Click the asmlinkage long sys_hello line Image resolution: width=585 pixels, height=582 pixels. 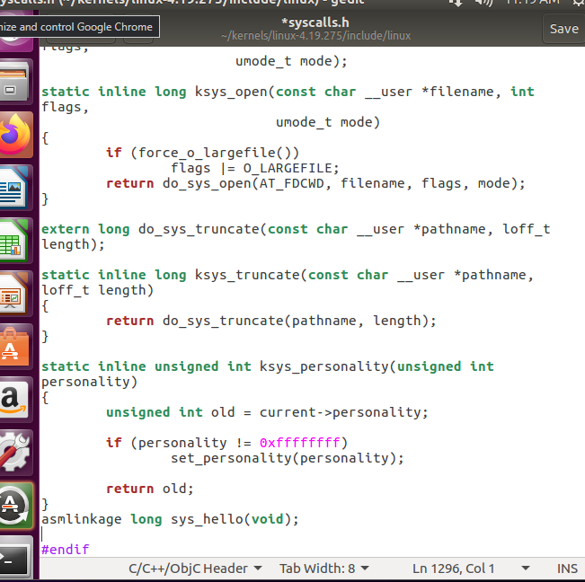pos(170,519)
